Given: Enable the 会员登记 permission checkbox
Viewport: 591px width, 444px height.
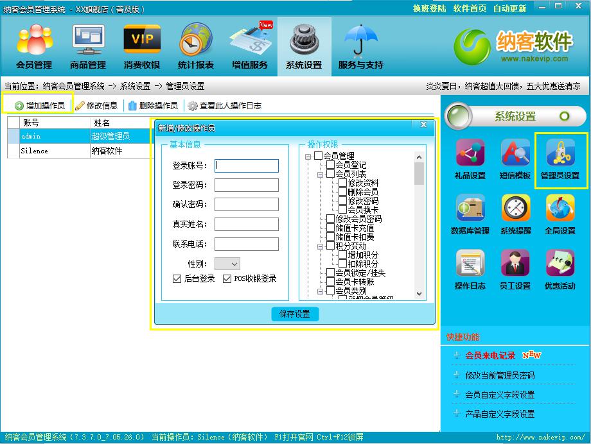Looking at the screenshot, I should (331, 165).
